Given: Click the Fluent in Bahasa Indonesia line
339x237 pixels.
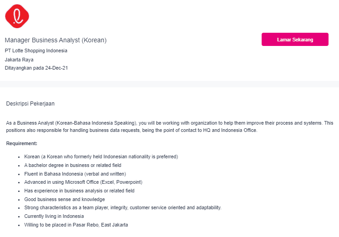Looking at the screenshot, I should [75, 174].
